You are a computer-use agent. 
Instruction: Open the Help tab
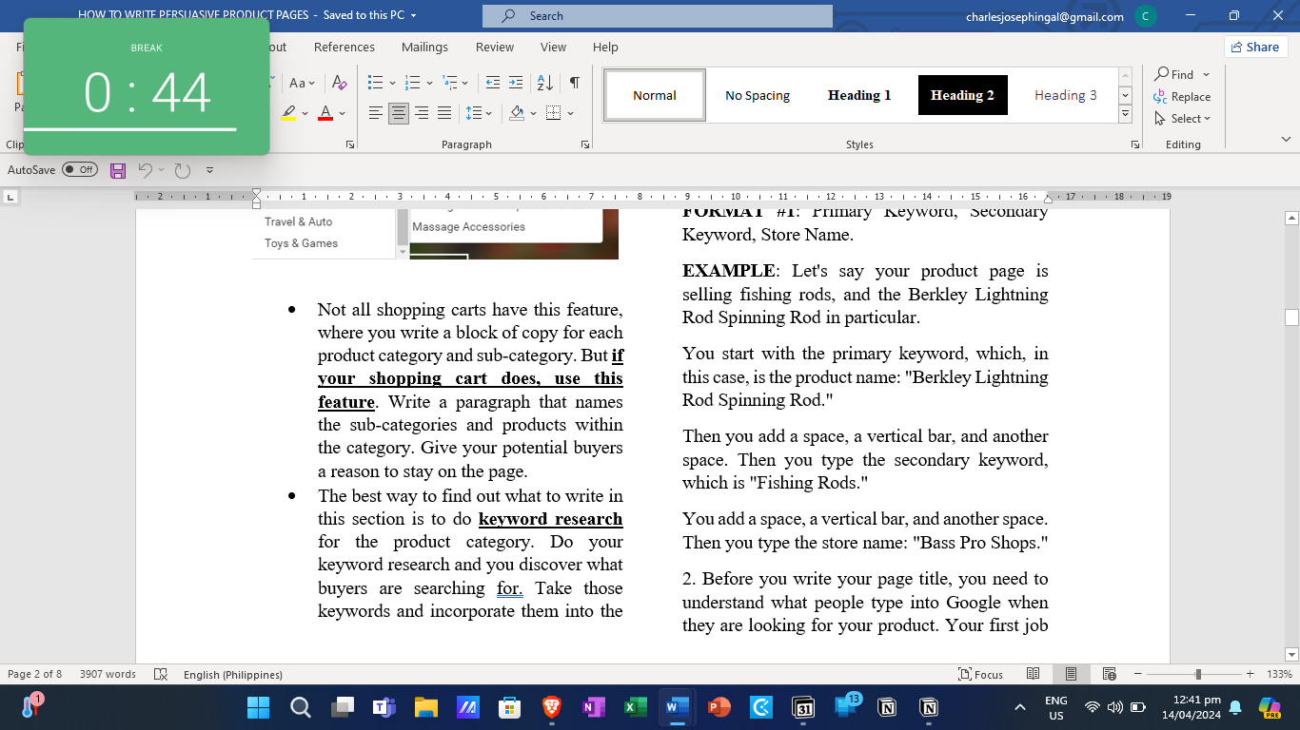tap(605, 47)
